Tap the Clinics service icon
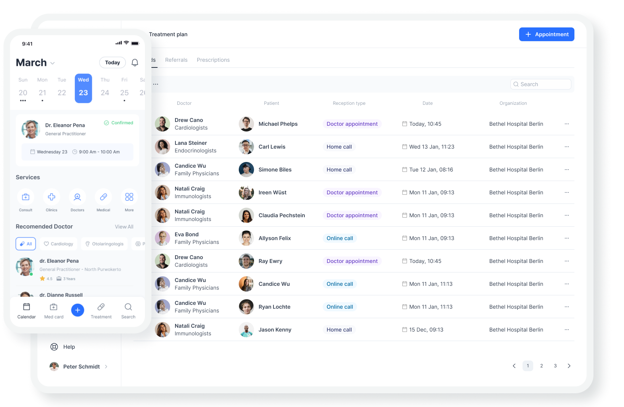Viewport: 624px width, 407px height. (x=51, y=197)
